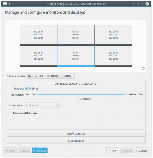Select the top-center Dell monitor thumbnail
Viewport: 153px width, 158px height.
tap(76, 35)
